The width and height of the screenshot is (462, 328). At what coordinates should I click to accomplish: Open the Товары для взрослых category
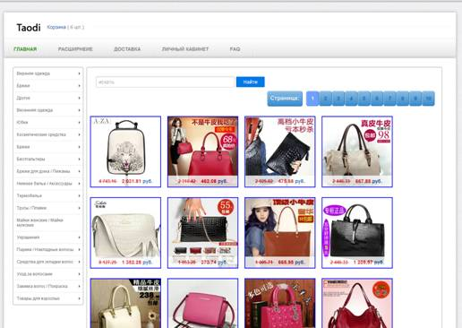tap(38, 298)
